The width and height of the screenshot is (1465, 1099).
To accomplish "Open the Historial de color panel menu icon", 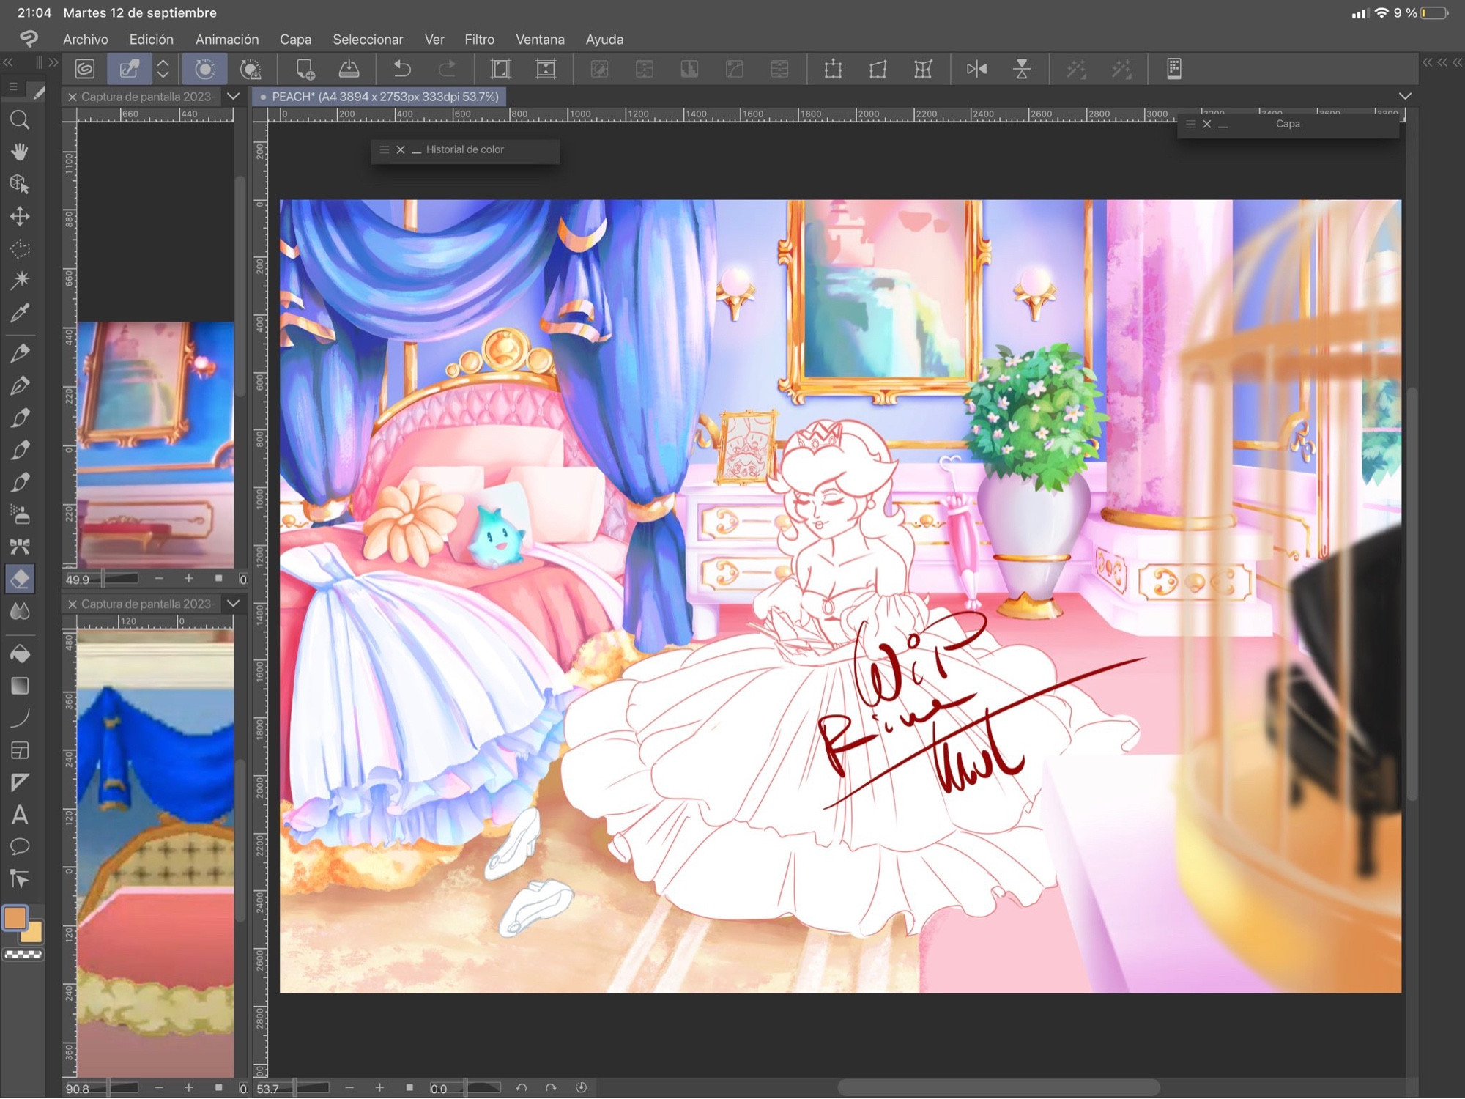I will coord(384,149).
